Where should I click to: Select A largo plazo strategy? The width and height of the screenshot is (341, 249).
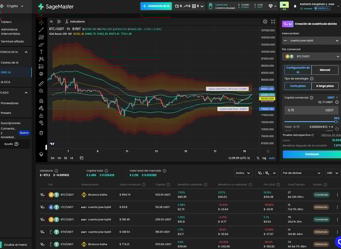coord(325,86)
